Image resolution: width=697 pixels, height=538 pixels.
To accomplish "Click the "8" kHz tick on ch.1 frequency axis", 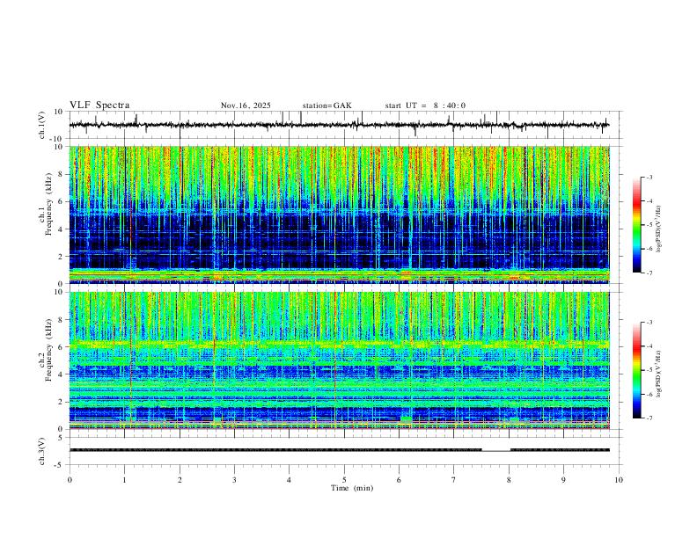I will (x=61, y=174).
